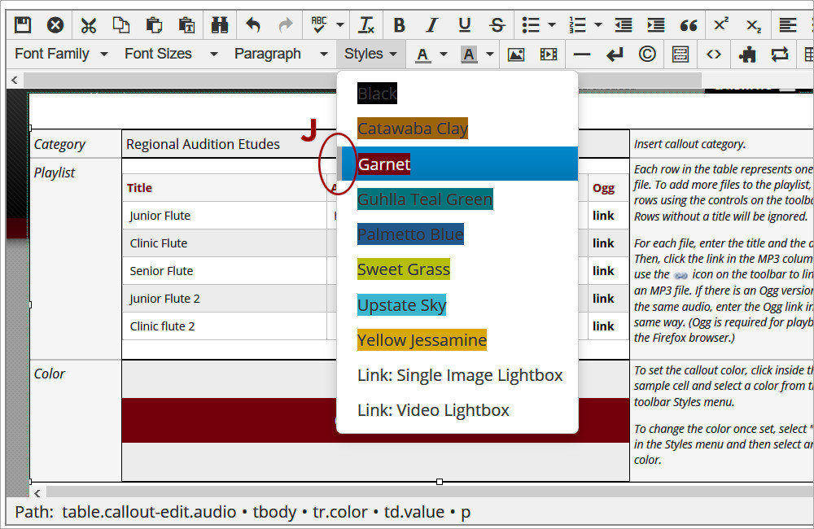Image resolution: width=814 pixels, height=529 pixels.
Task: Click the form template icon
Action: point(680,54)
